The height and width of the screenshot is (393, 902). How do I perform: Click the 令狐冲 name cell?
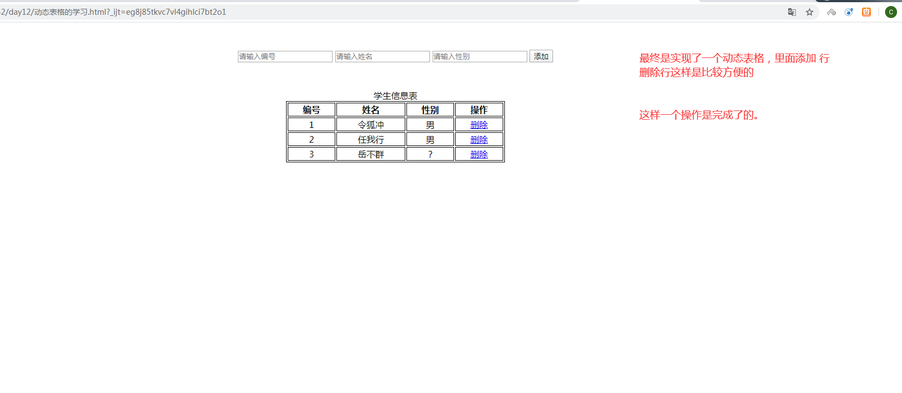click(371, 125)
